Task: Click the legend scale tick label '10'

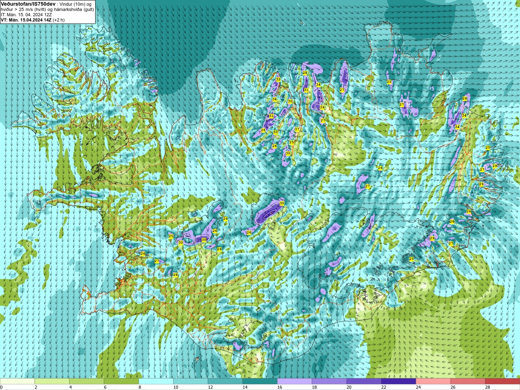Action: tap(175, 387)
